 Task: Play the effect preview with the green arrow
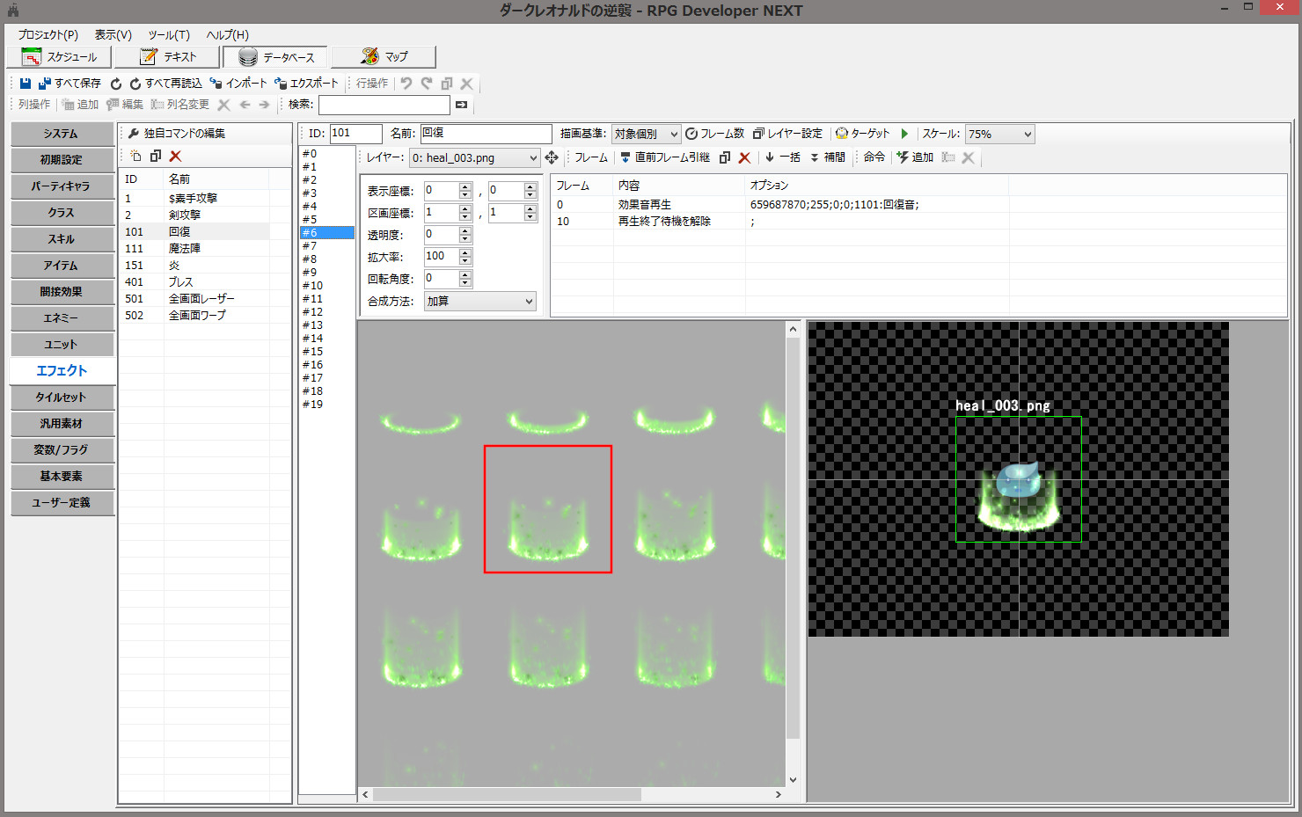pyautogui.click(x=904, y=134)
